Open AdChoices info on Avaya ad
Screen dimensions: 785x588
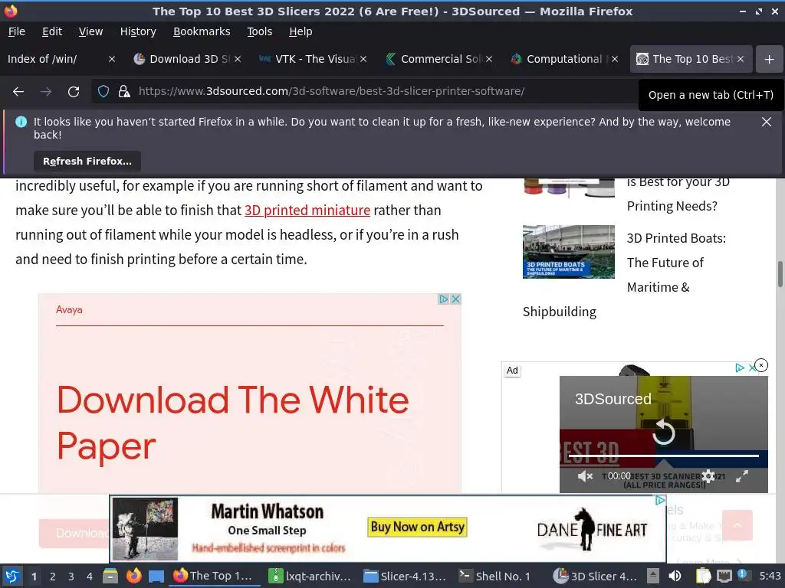pyautogui.click(x=443, y=299)
